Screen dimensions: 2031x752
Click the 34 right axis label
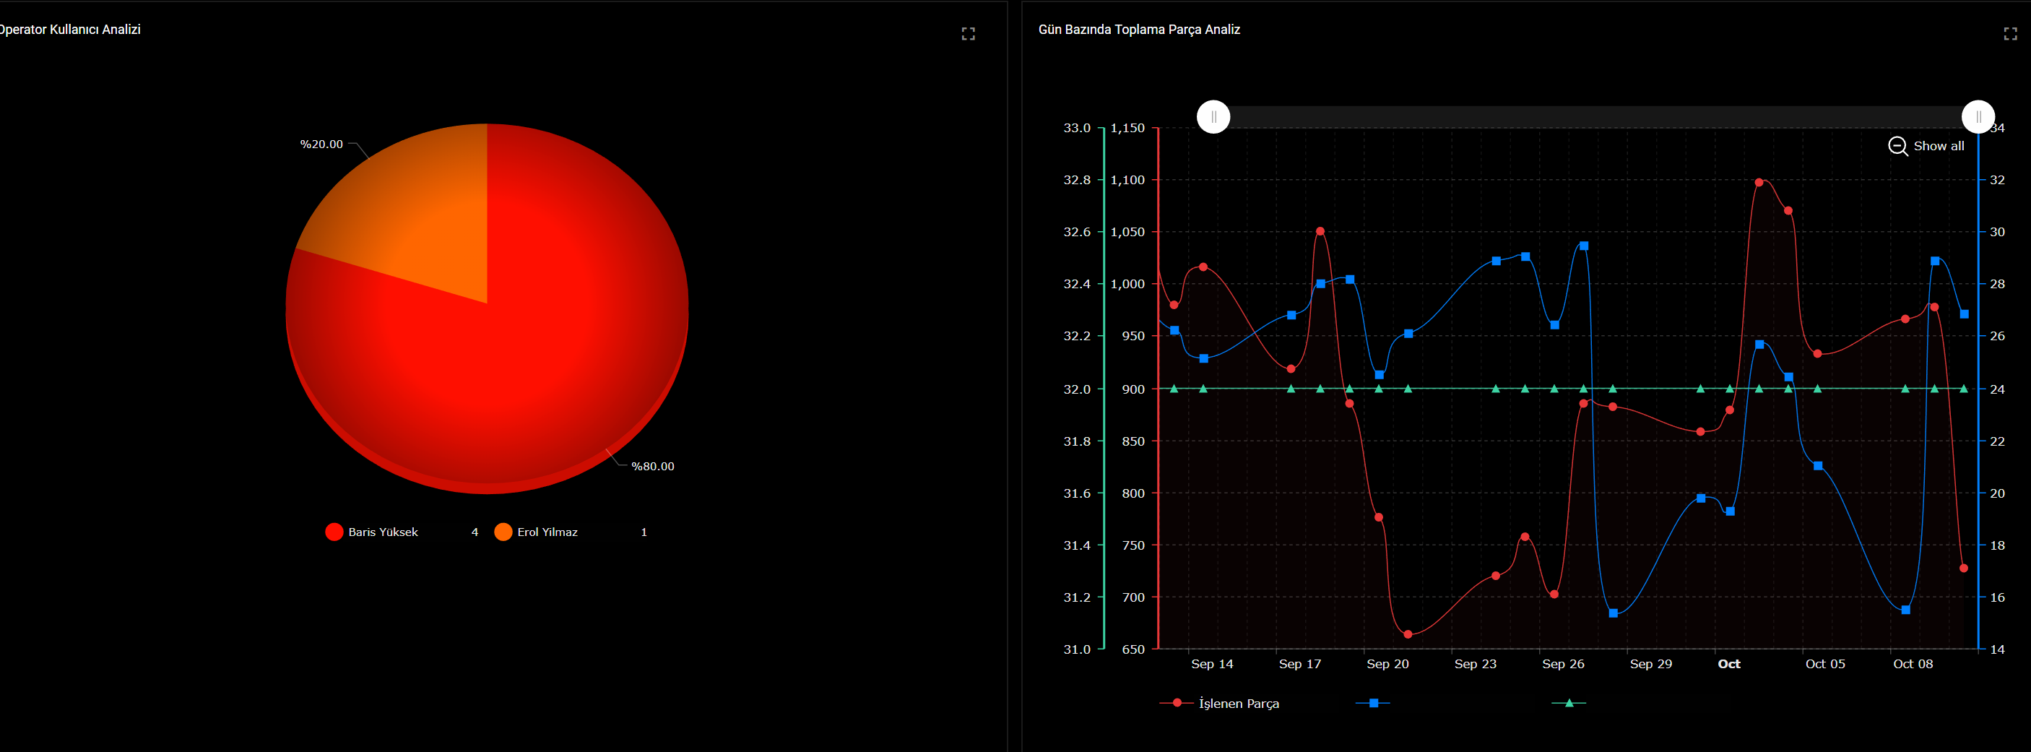pos(1997,128)
